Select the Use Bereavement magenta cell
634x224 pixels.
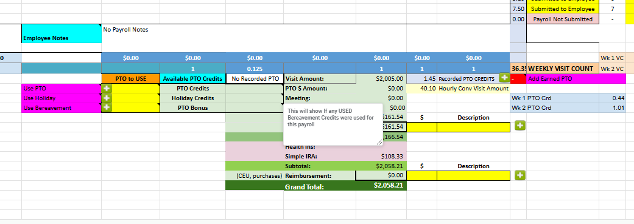tap(61, 107)
